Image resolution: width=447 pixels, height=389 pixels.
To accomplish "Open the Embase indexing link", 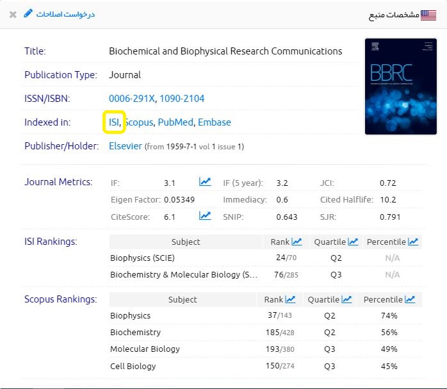I will (215, 122).
